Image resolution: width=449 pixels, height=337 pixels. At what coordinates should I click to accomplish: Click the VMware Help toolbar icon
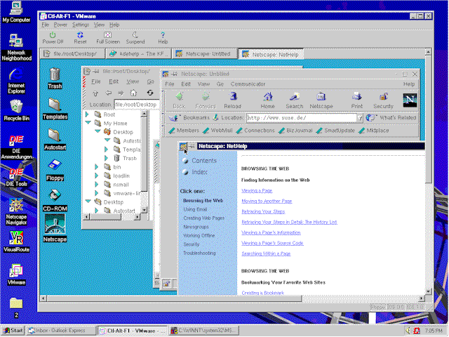(163, 38)
